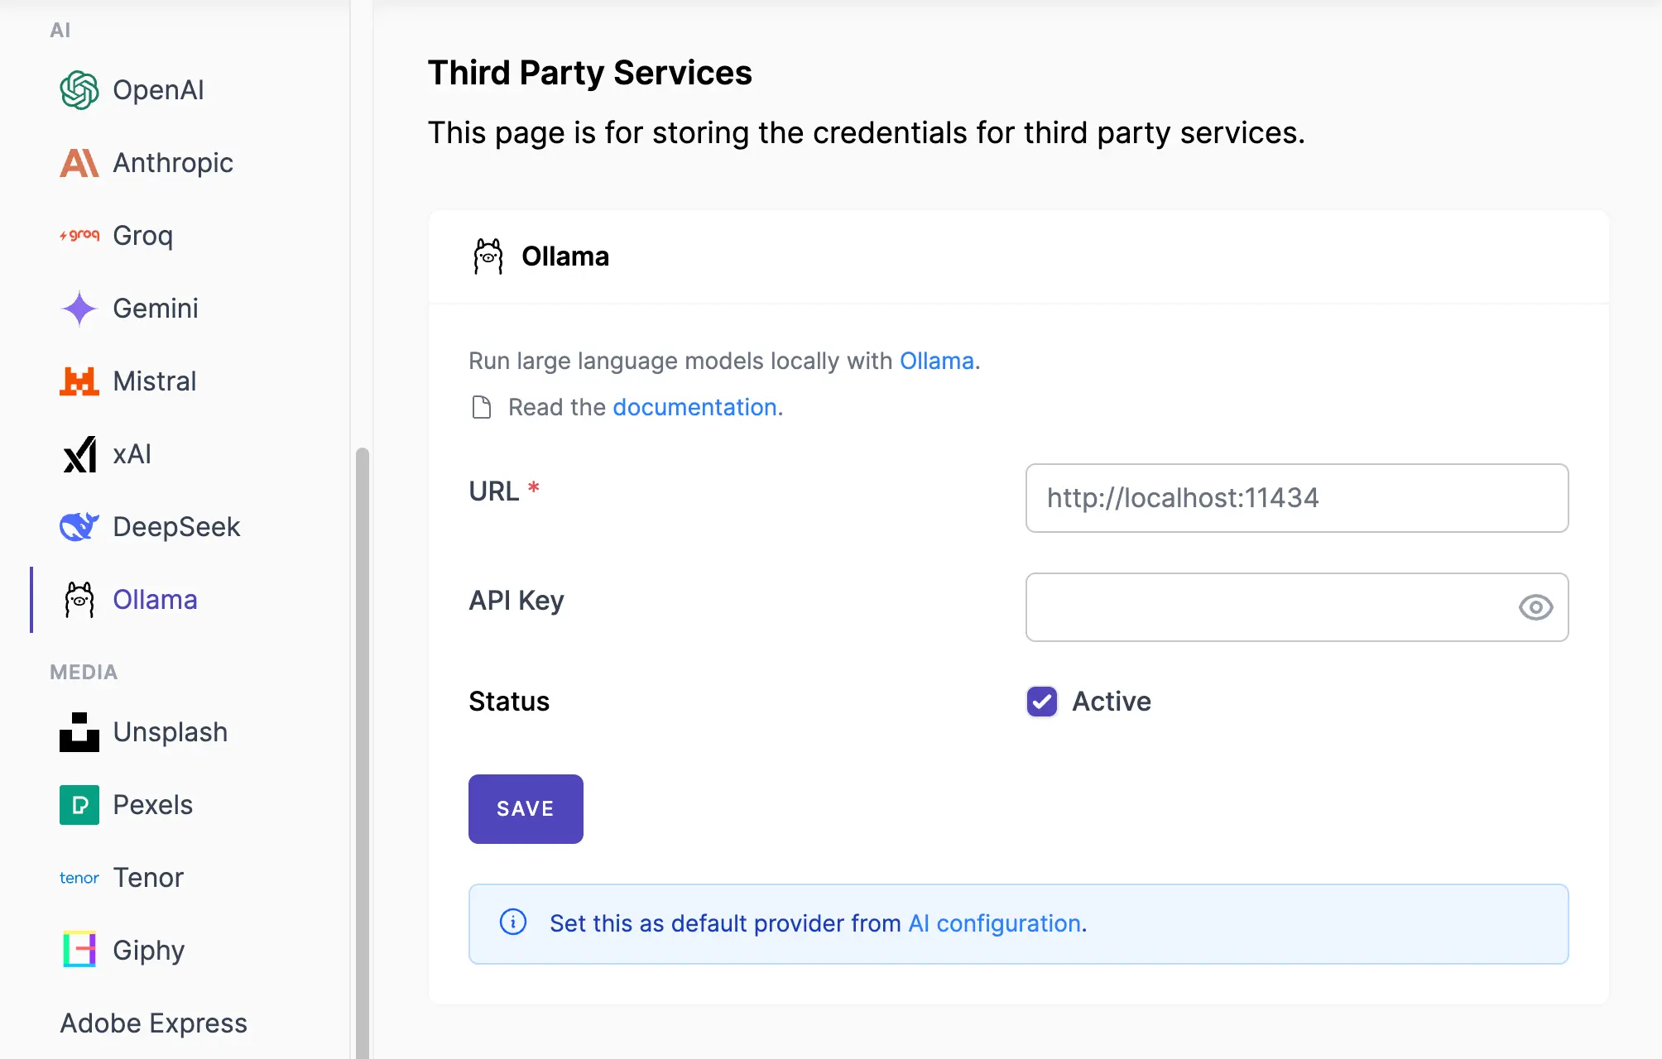Reveal the API Key with eye toggle
Image resolution: width=1662 pixels, height=1059 pixels.
tap(1536, 607)
